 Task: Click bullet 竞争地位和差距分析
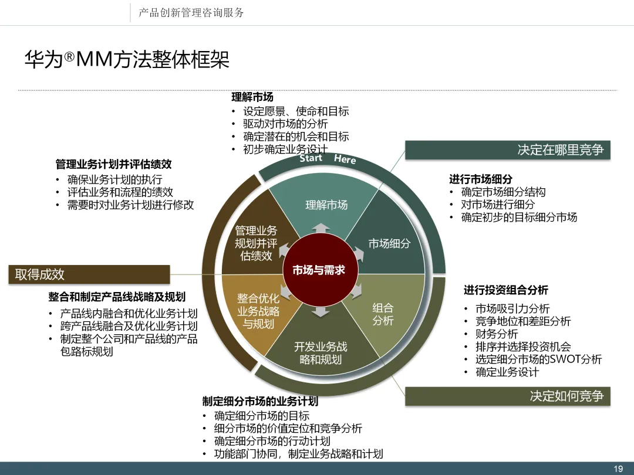coord(523,321)
